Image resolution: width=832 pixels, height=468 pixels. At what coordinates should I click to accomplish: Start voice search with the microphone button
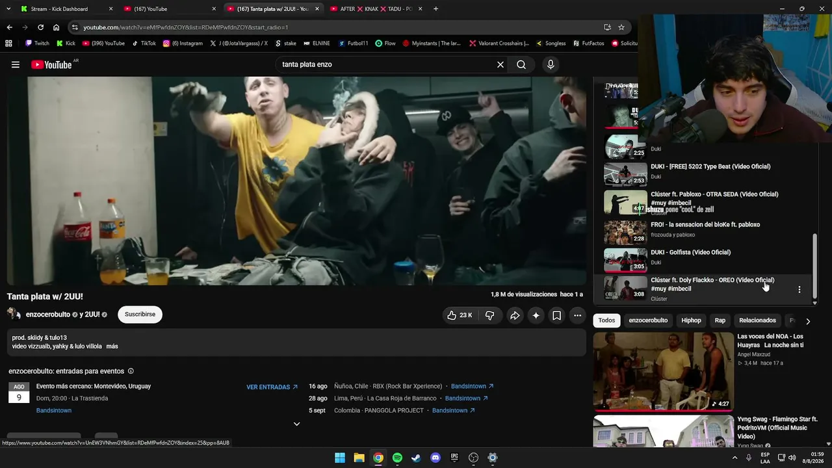click(551, 64)
